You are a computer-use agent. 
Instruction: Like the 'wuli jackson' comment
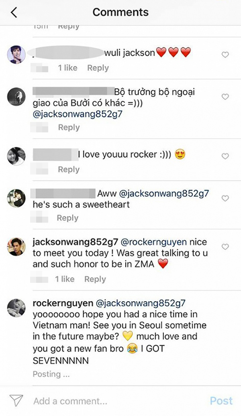[x=225, y=55]
